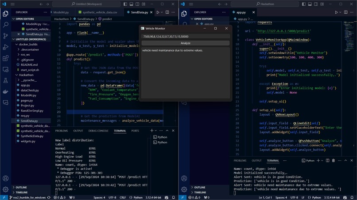Screen dimensions: 357x200
Task: Open Manage gear in right Hackathon window
Action: (184, 189)
